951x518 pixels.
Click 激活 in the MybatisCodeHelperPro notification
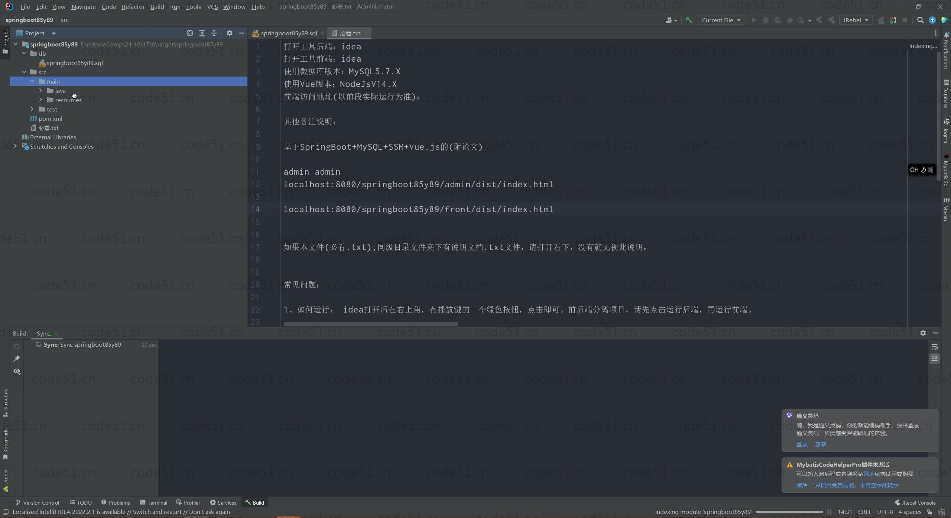pos(801,485)
